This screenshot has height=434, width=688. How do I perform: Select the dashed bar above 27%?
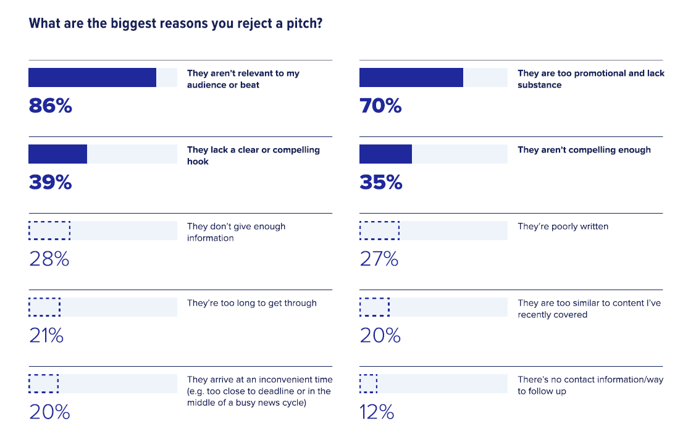(379, 230)
